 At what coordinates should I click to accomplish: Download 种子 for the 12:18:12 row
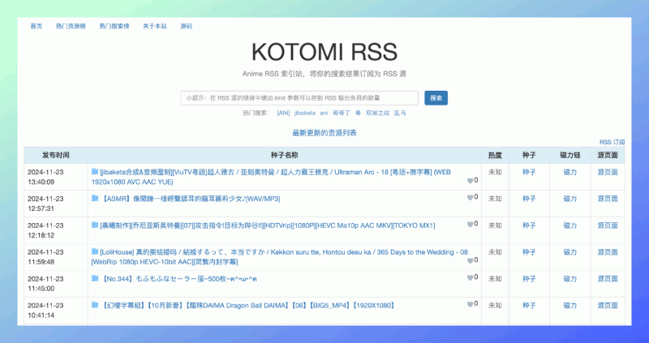(x=529, y=225)
